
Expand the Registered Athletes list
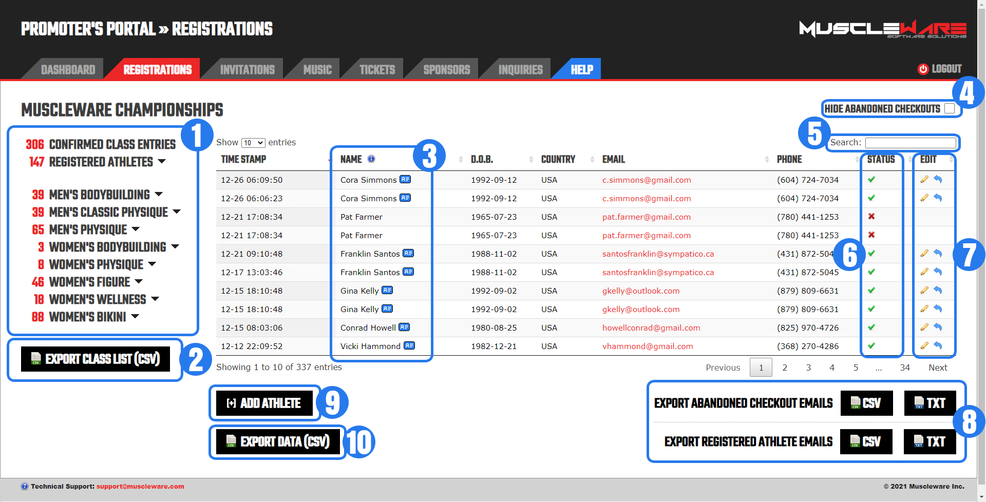pyautogui.click(x=162, y=162)
